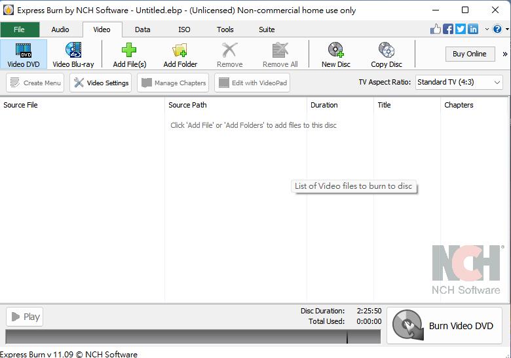Switch to the Audio tab
This screenshot has width=511, height=358.
(60, 30)
